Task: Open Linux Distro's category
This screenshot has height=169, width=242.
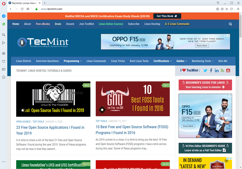Action: pyautogui.click(x=23, y=61)
